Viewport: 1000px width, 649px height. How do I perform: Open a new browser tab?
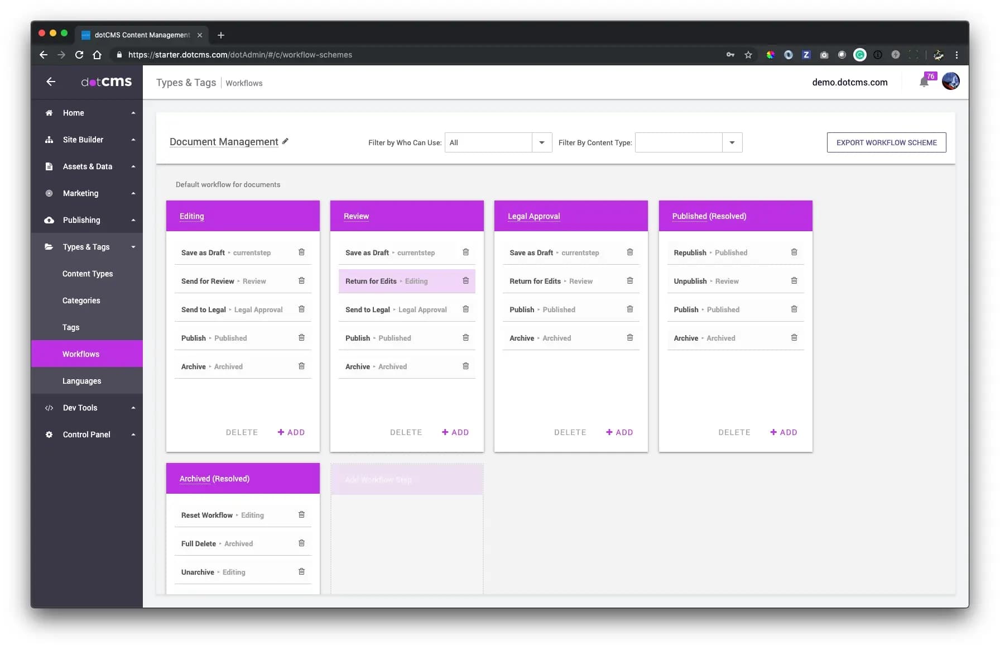221,35
